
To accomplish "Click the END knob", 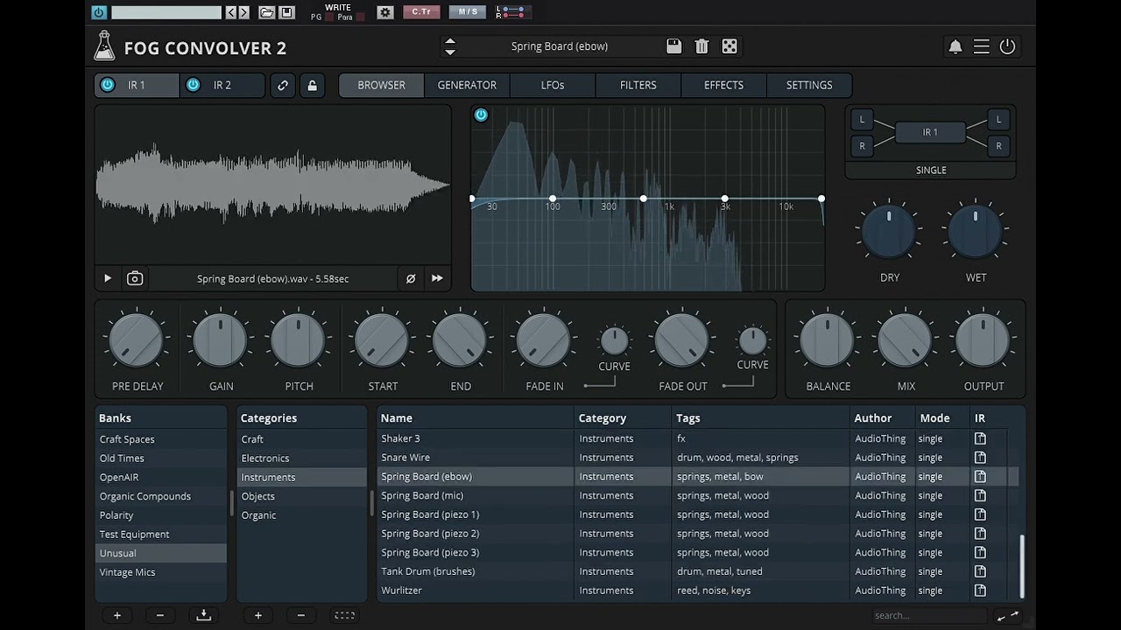I will 461,340.
